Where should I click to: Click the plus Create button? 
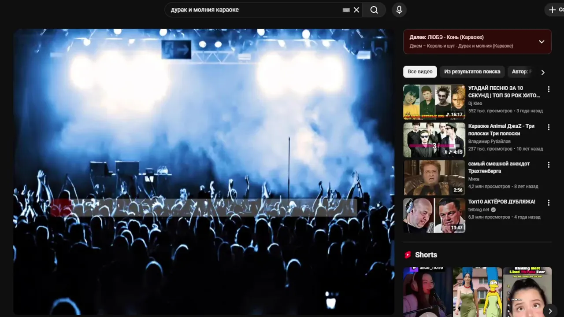tap(555, 10)
